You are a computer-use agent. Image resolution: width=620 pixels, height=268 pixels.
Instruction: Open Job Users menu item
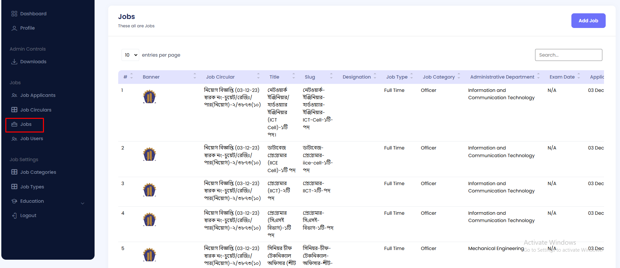click(32, 139)
